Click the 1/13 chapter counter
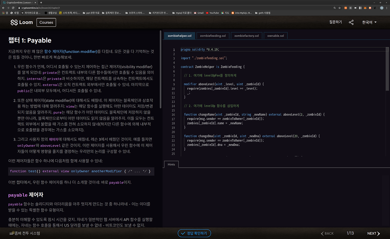 [x=350, y=233]
